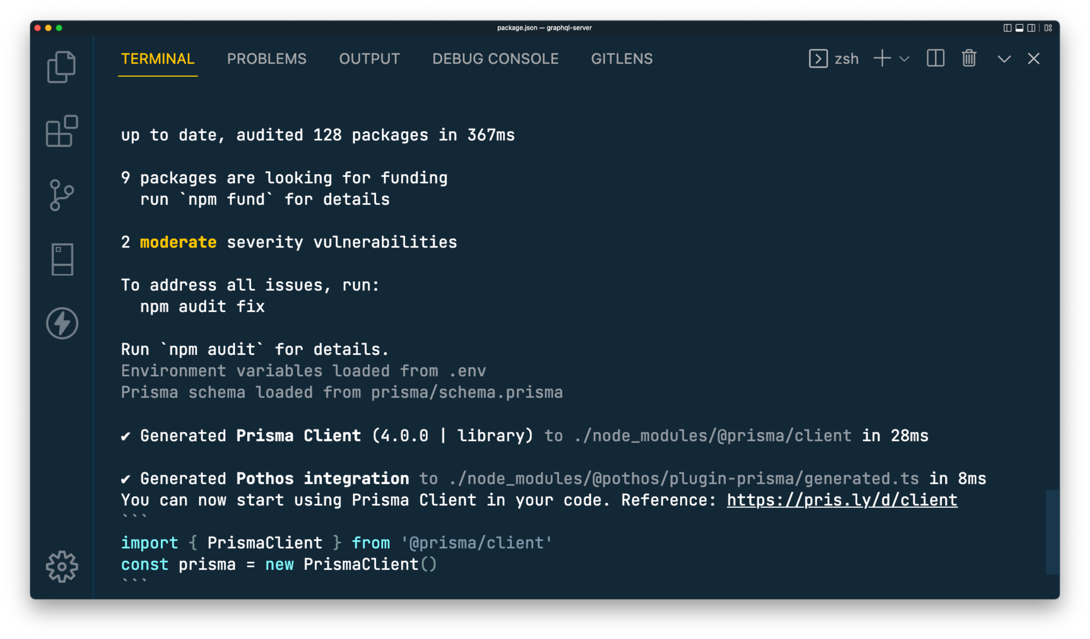Create a new terminal with the plus icon

point(882,58)
